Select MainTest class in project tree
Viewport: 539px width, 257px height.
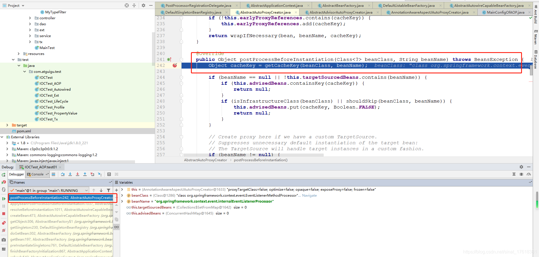(47, 48)
